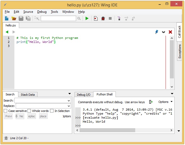Expand the Search field dropdown
Image resolution: width=185 pixels, height=145 pixels.
coord(69,101)
